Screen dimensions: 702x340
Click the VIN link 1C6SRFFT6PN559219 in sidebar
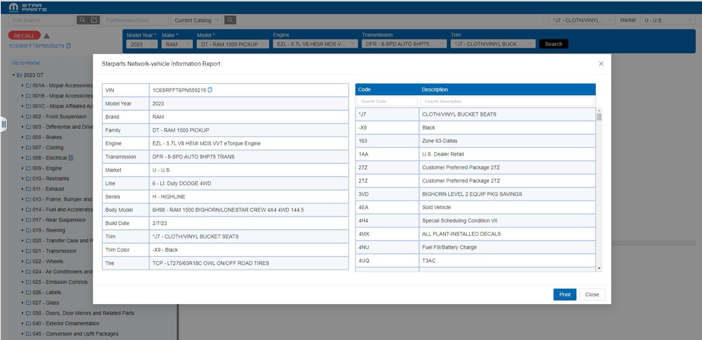point(36,46)
